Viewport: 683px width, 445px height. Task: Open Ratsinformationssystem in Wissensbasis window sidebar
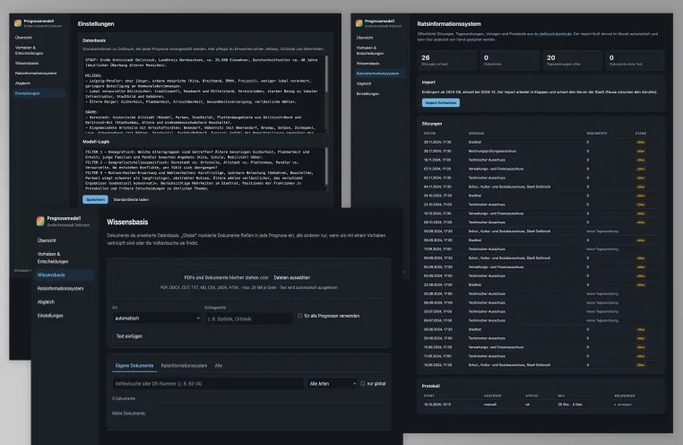click(60, 289)
